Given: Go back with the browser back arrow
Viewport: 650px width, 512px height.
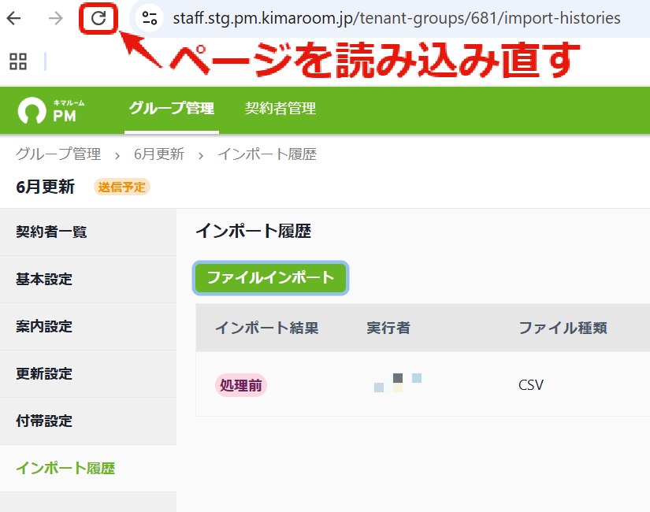Looking at the screenshot, I should tap(13, 18).
